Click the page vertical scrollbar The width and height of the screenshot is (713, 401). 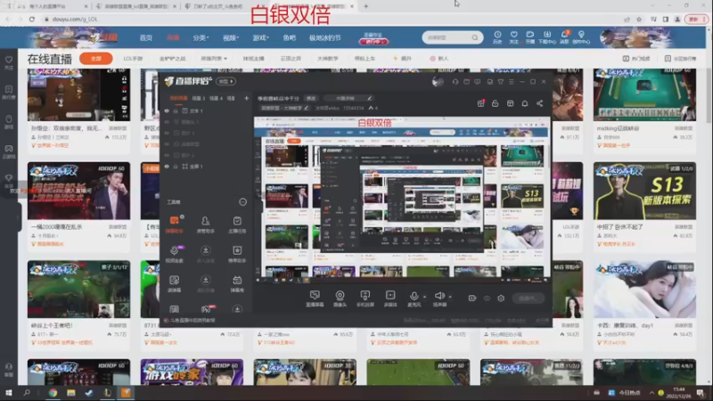pyautogui.click(x=709, y=95)
